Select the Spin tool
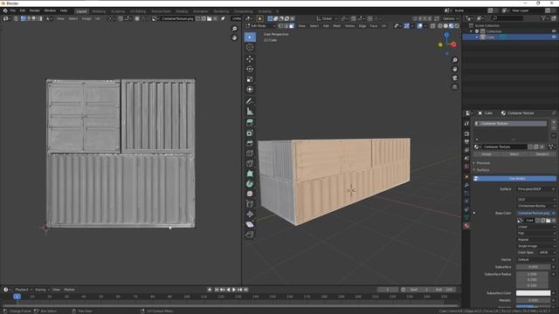The width and height of the screenshot is (559, 314). (250, 184)
